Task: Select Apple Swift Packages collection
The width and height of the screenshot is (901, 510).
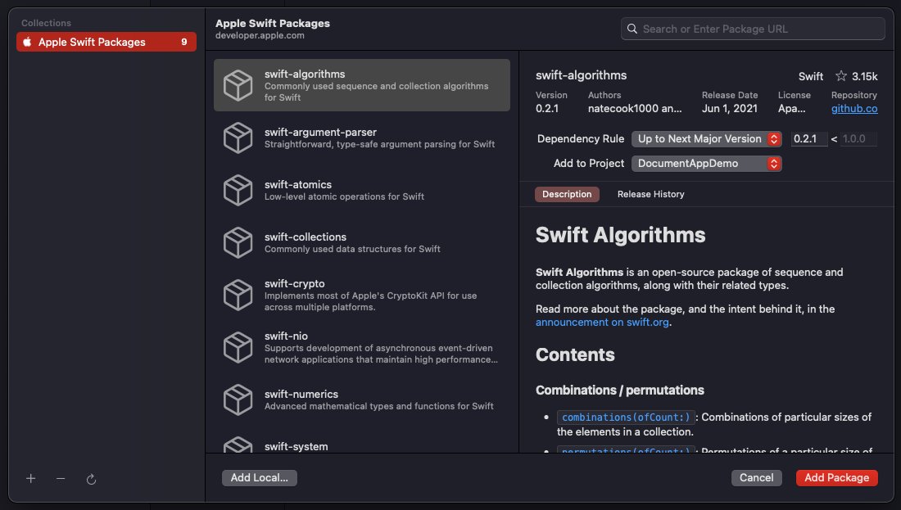Action: pos(106,42)
